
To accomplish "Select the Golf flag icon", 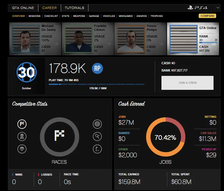I will click(x=97, y=149).
